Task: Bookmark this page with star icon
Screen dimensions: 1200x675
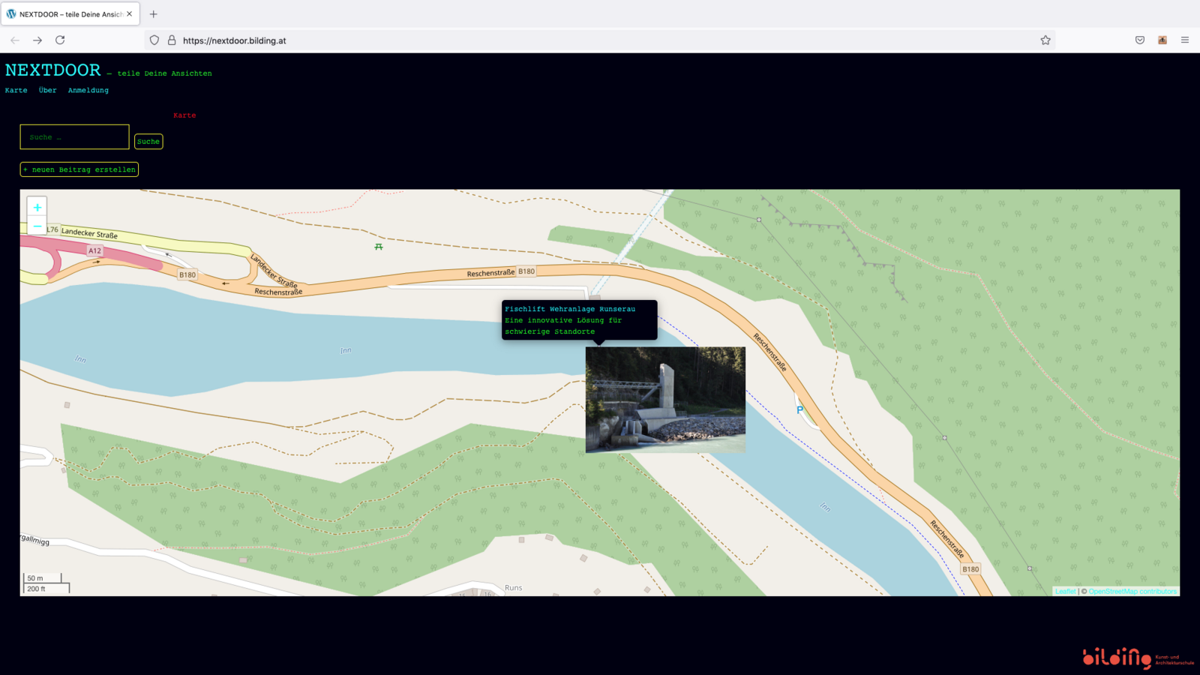Action: 1045,40
